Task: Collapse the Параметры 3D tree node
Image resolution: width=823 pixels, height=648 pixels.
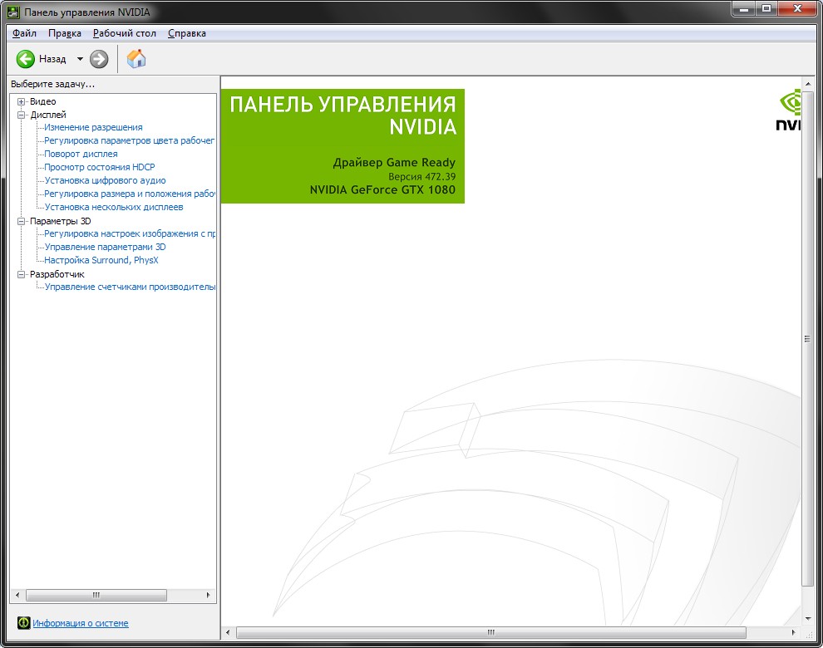Action: coord(21,222)
